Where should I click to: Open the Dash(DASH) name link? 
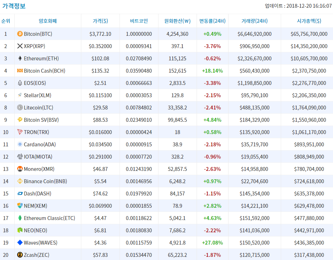click(x=38, y=193)
